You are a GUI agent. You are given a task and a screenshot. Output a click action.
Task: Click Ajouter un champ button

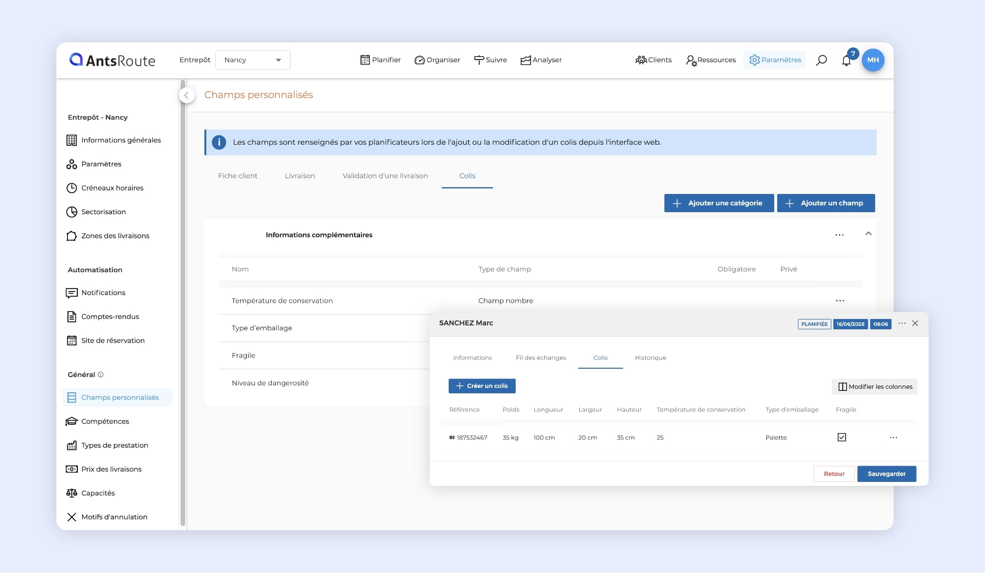point(825,203)
